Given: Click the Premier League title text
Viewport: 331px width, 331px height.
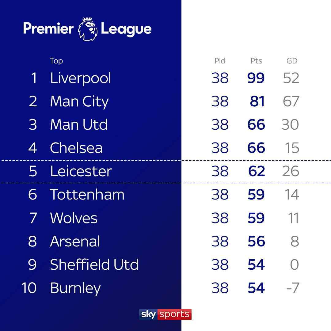Looking at the screenshot, I should 87,29.
